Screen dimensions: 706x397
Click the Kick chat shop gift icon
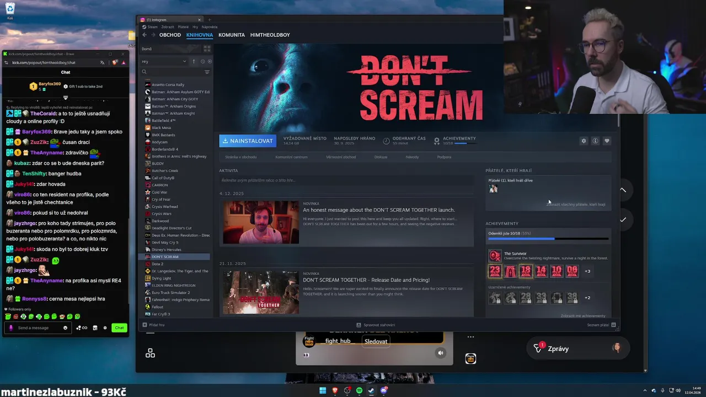coord(95,328)
